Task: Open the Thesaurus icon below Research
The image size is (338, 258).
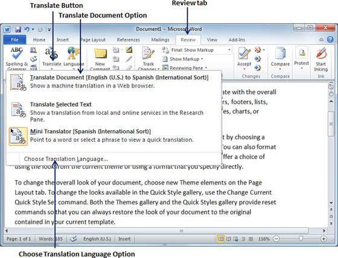Action: pos(33,59)
